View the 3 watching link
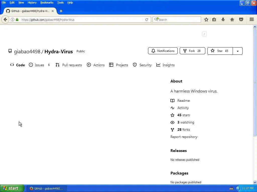Viewport: 257px width, 192px height. click(182, 122)
